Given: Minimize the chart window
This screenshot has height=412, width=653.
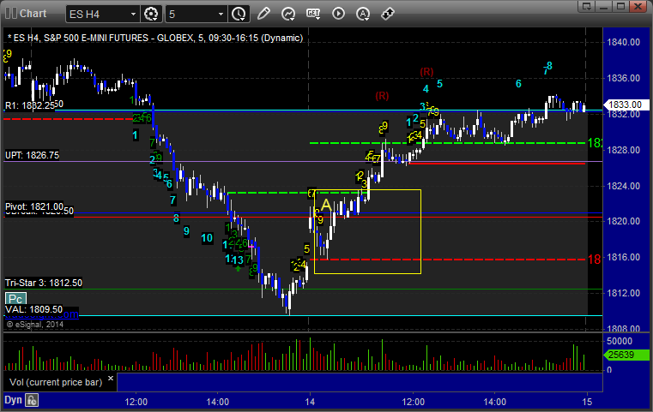Looking at the screenshot, I should click(x=604, y=6).
